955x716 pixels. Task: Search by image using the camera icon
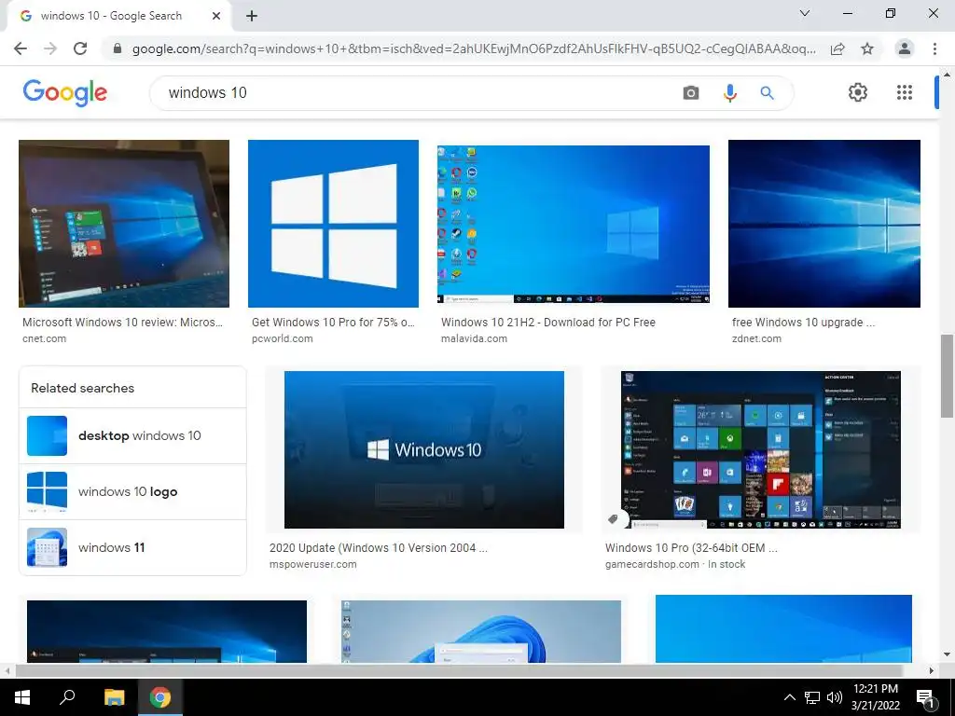691,92
